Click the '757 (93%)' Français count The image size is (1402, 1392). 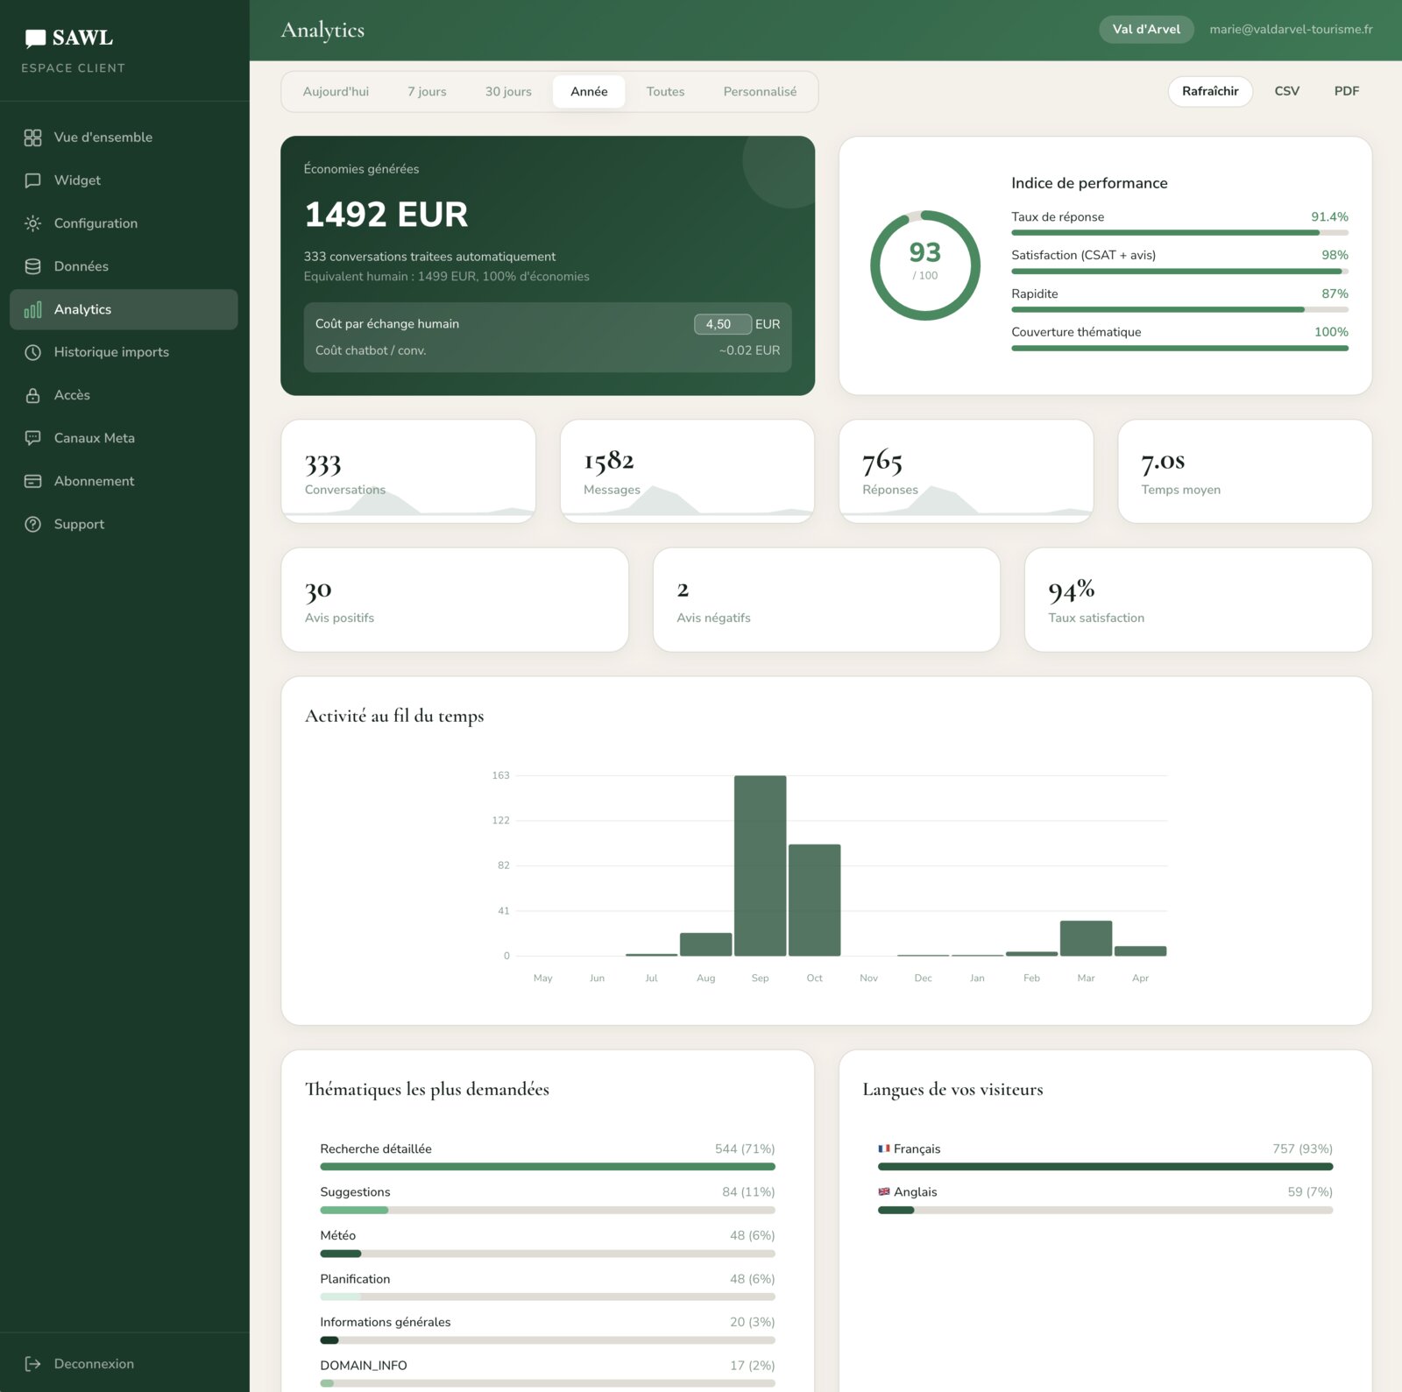pyautogui.click(x=1302, y=1148)
